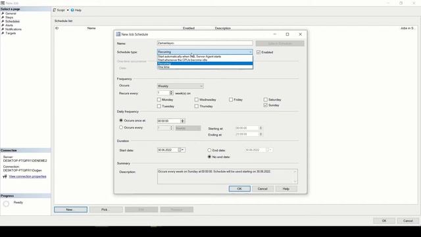Screen dimensions: 421x237
Task: Click the Enabled column header in schedule list
Action: pyautogui.click(x=189, y=28)
